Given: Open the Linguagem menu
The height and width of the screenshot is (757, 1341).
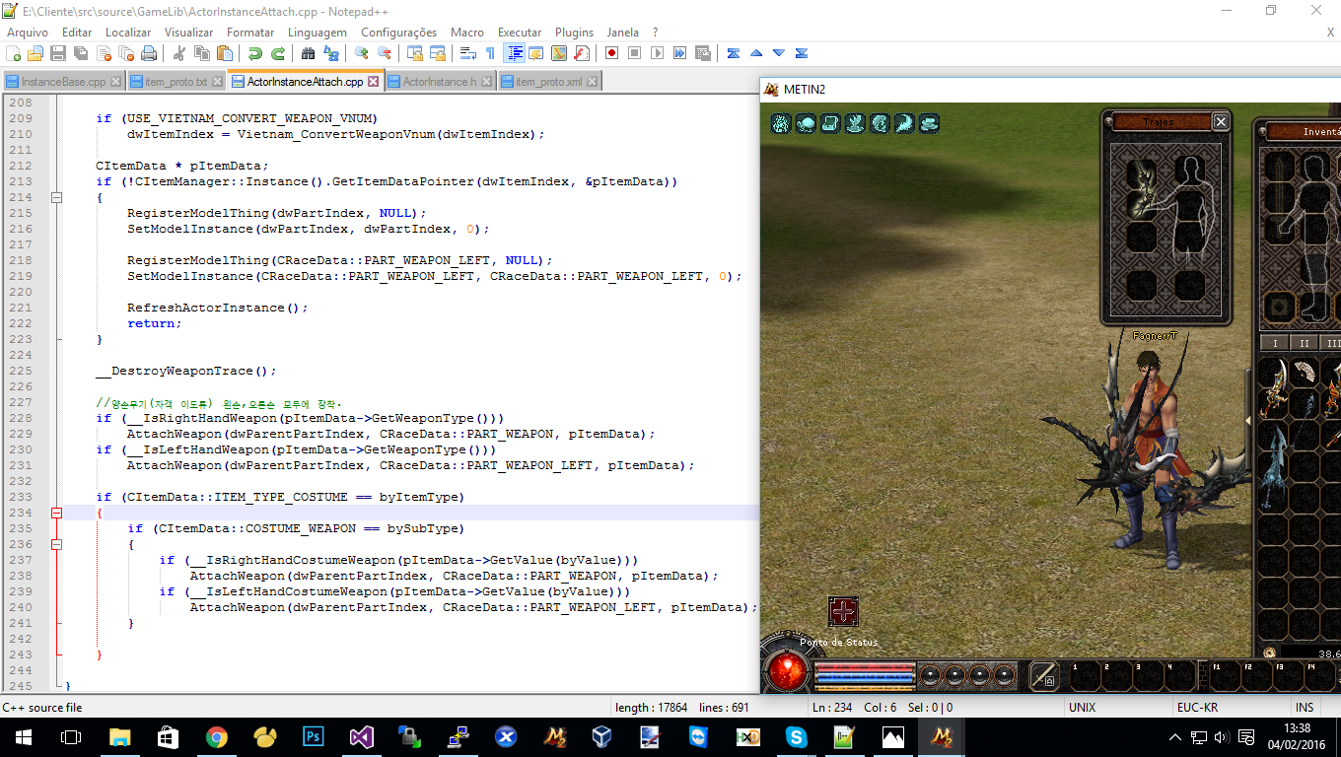Looking at the screenshot, I should point(317,33).
